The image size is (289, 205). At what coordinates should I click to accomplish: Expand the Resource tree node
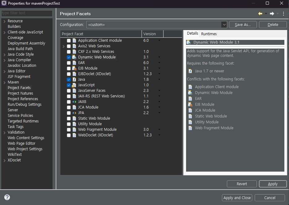[x=4, y=21]
